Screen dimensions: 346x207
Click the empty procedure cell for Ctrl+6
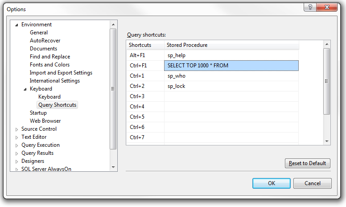pyautogui.click(x=231, y=127)
